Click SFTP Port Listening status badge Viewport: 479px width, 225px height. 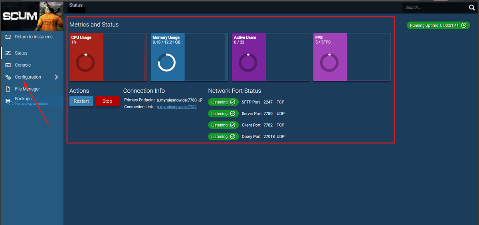tap(223, 102)
